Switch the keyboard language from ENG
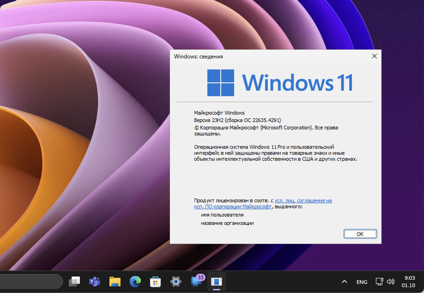This screenshot has width=424, height=293. (x=362, y=282)
